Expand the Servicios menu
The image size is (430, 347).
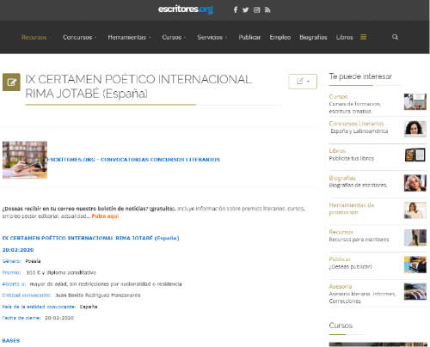pyautogui.click(x=212, y=38)
